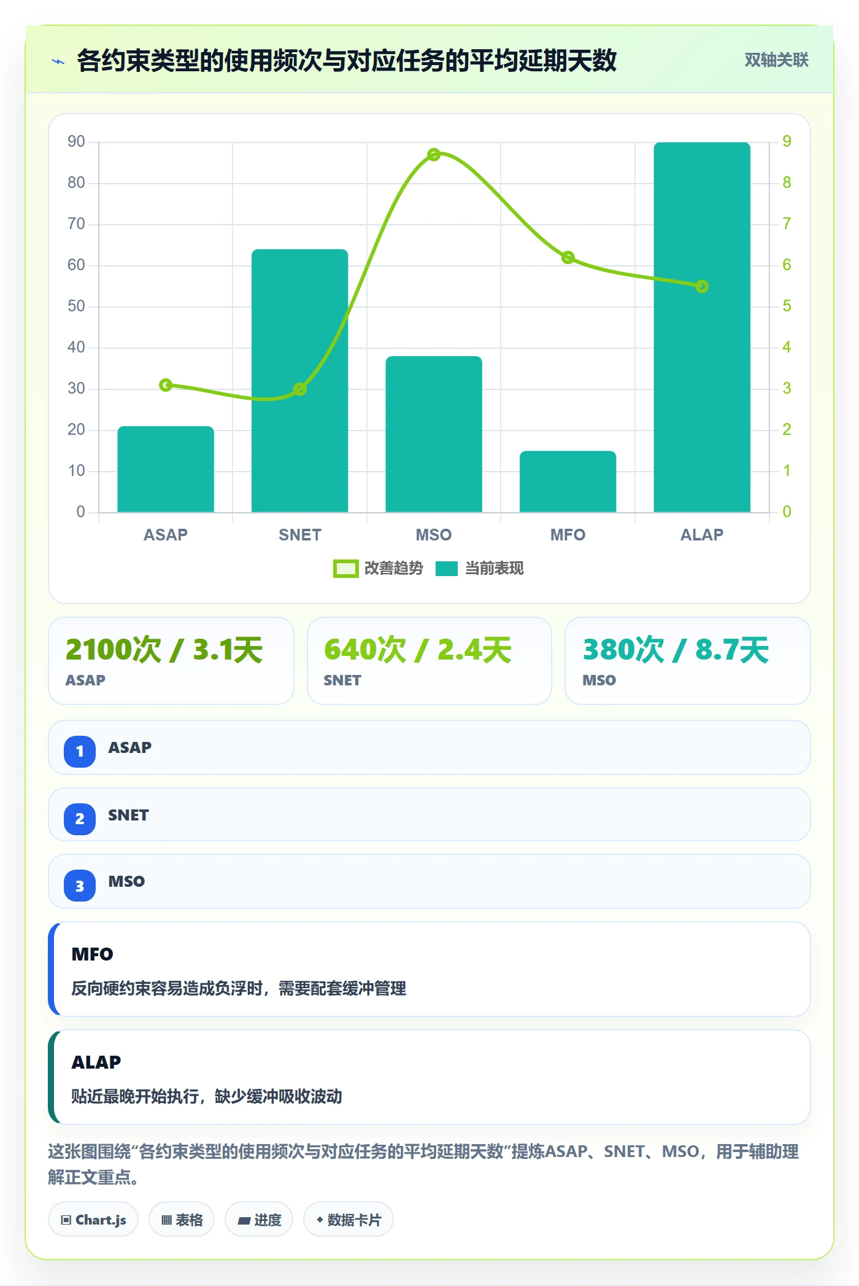This screenshot has width=859, height=1286.
Task: Open the ALAP note card
Action: pyautogui.click(x=429, y=1077)
